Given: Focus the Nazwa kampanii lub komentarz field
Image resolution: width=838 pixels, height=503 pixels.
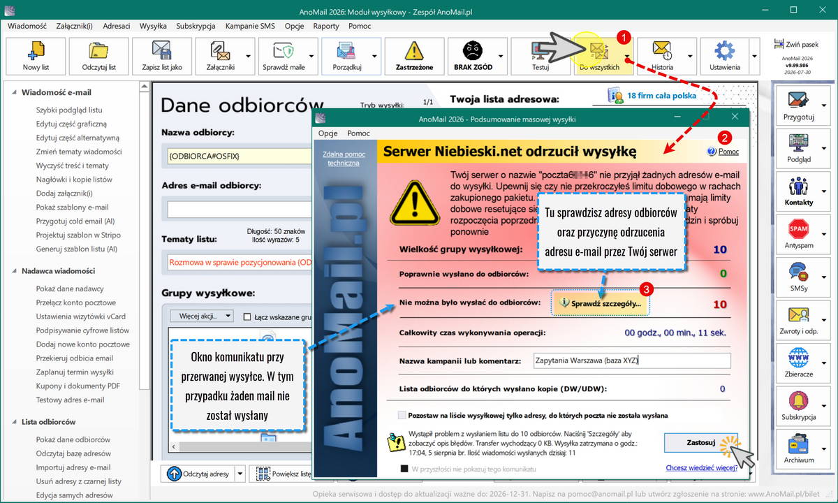Looking at the screenshot, I should point(631,360).
